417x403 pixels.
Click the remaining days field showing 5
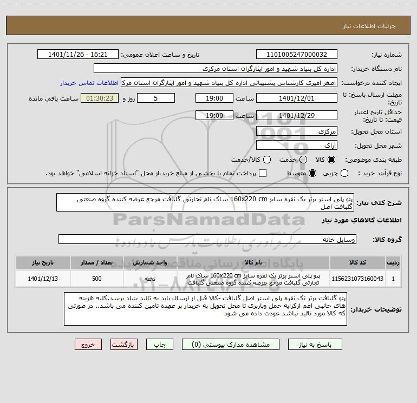coord(156,98)
